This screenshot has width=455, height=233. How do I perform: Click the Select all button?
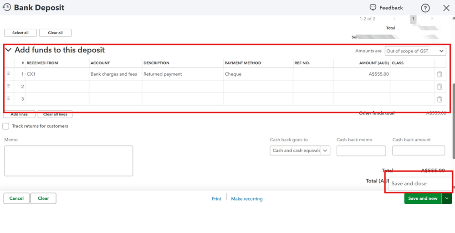pyautogui.click(x=20, y=33)
